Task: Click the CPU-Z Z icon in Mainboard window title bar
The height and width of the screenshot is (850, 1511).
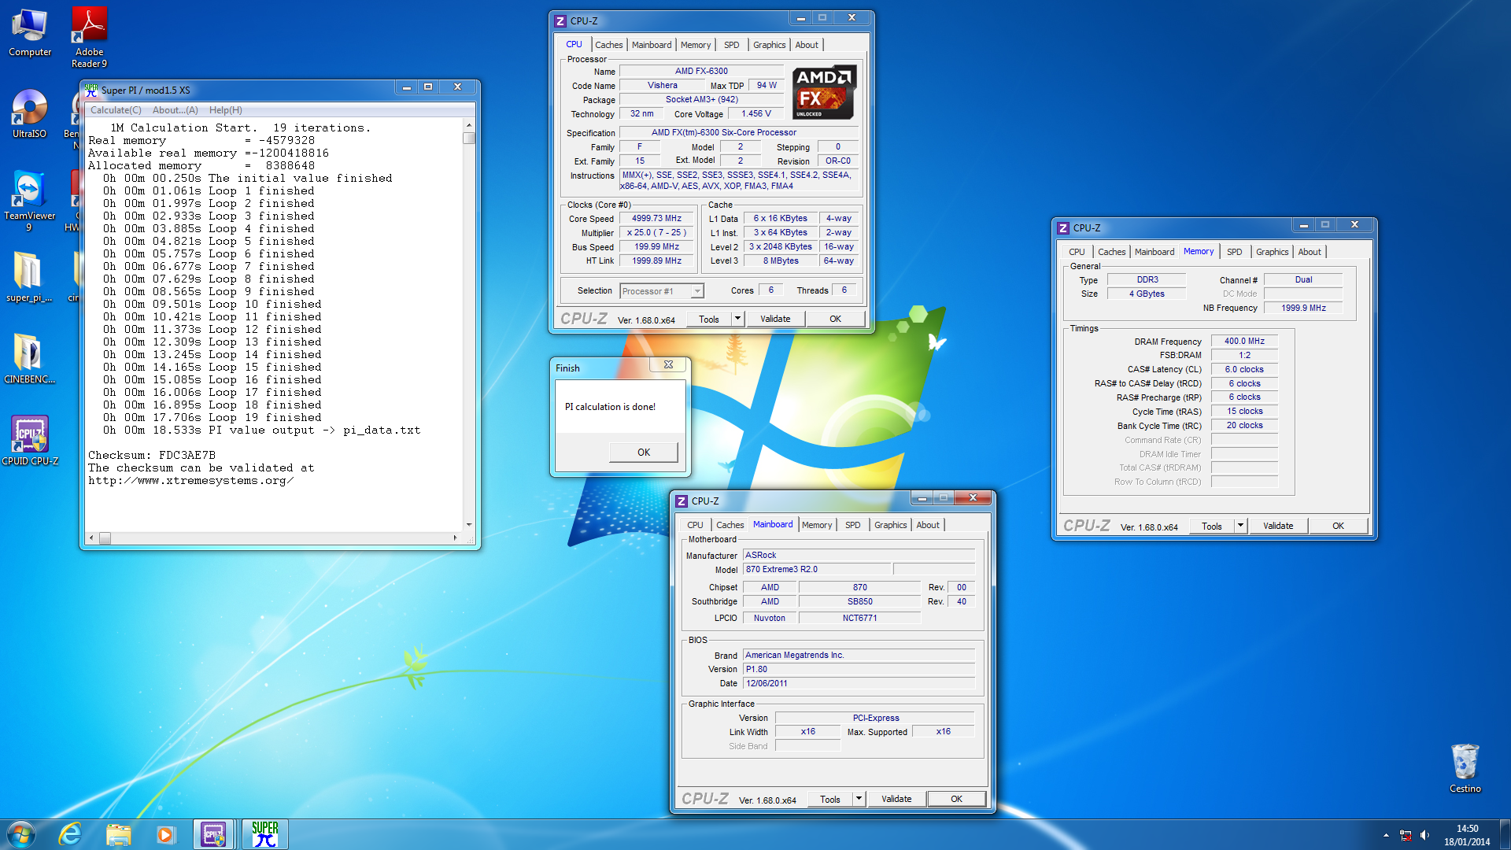Action: pos(682,501)
